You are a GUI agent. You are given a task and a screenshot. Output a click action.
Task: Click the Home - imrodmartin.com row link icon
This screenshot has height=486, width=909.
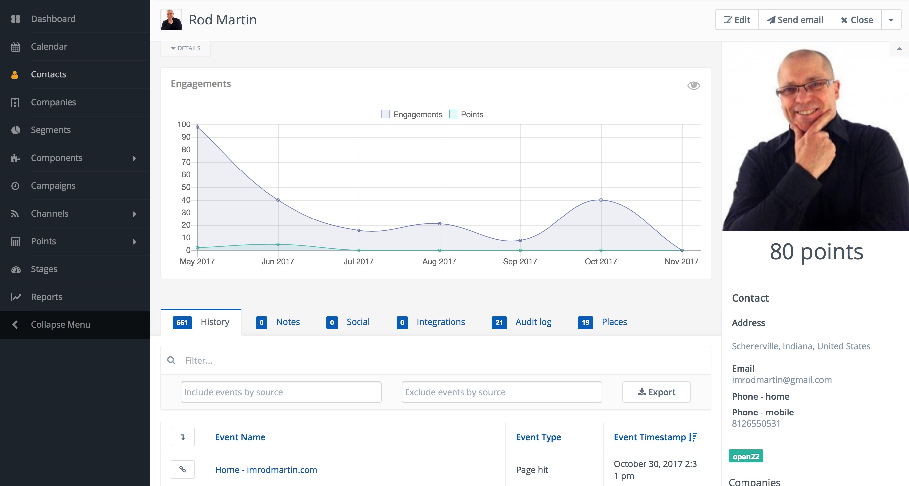pos(182,469)
